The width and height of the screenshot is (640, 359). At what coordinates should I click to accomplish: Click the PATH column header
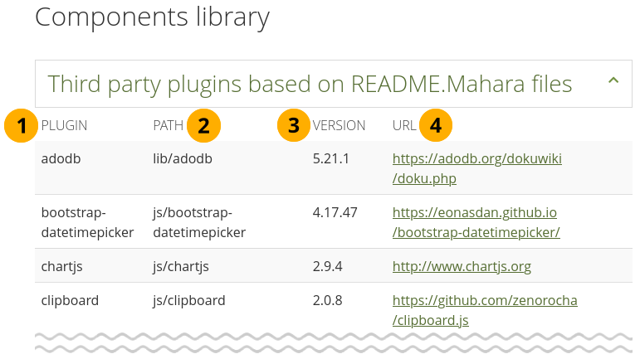pyautogui.click(x=169, y=126)
